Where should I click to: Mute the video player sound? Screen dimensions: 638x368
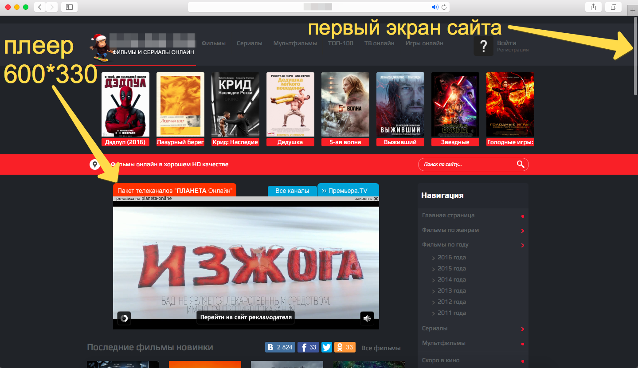point(367,318)
